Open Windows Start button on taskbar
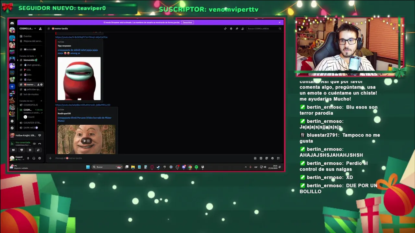The height and width of the screenshot is (233, 415). click(88, 167)
